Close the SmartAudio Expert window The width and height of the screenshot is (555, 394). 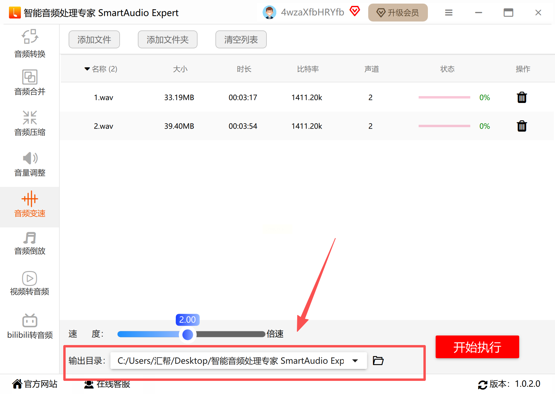point(538,13)
